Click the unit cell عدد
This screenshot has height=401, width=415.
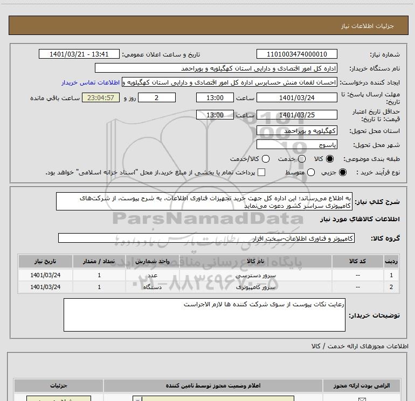pos(153,275)
